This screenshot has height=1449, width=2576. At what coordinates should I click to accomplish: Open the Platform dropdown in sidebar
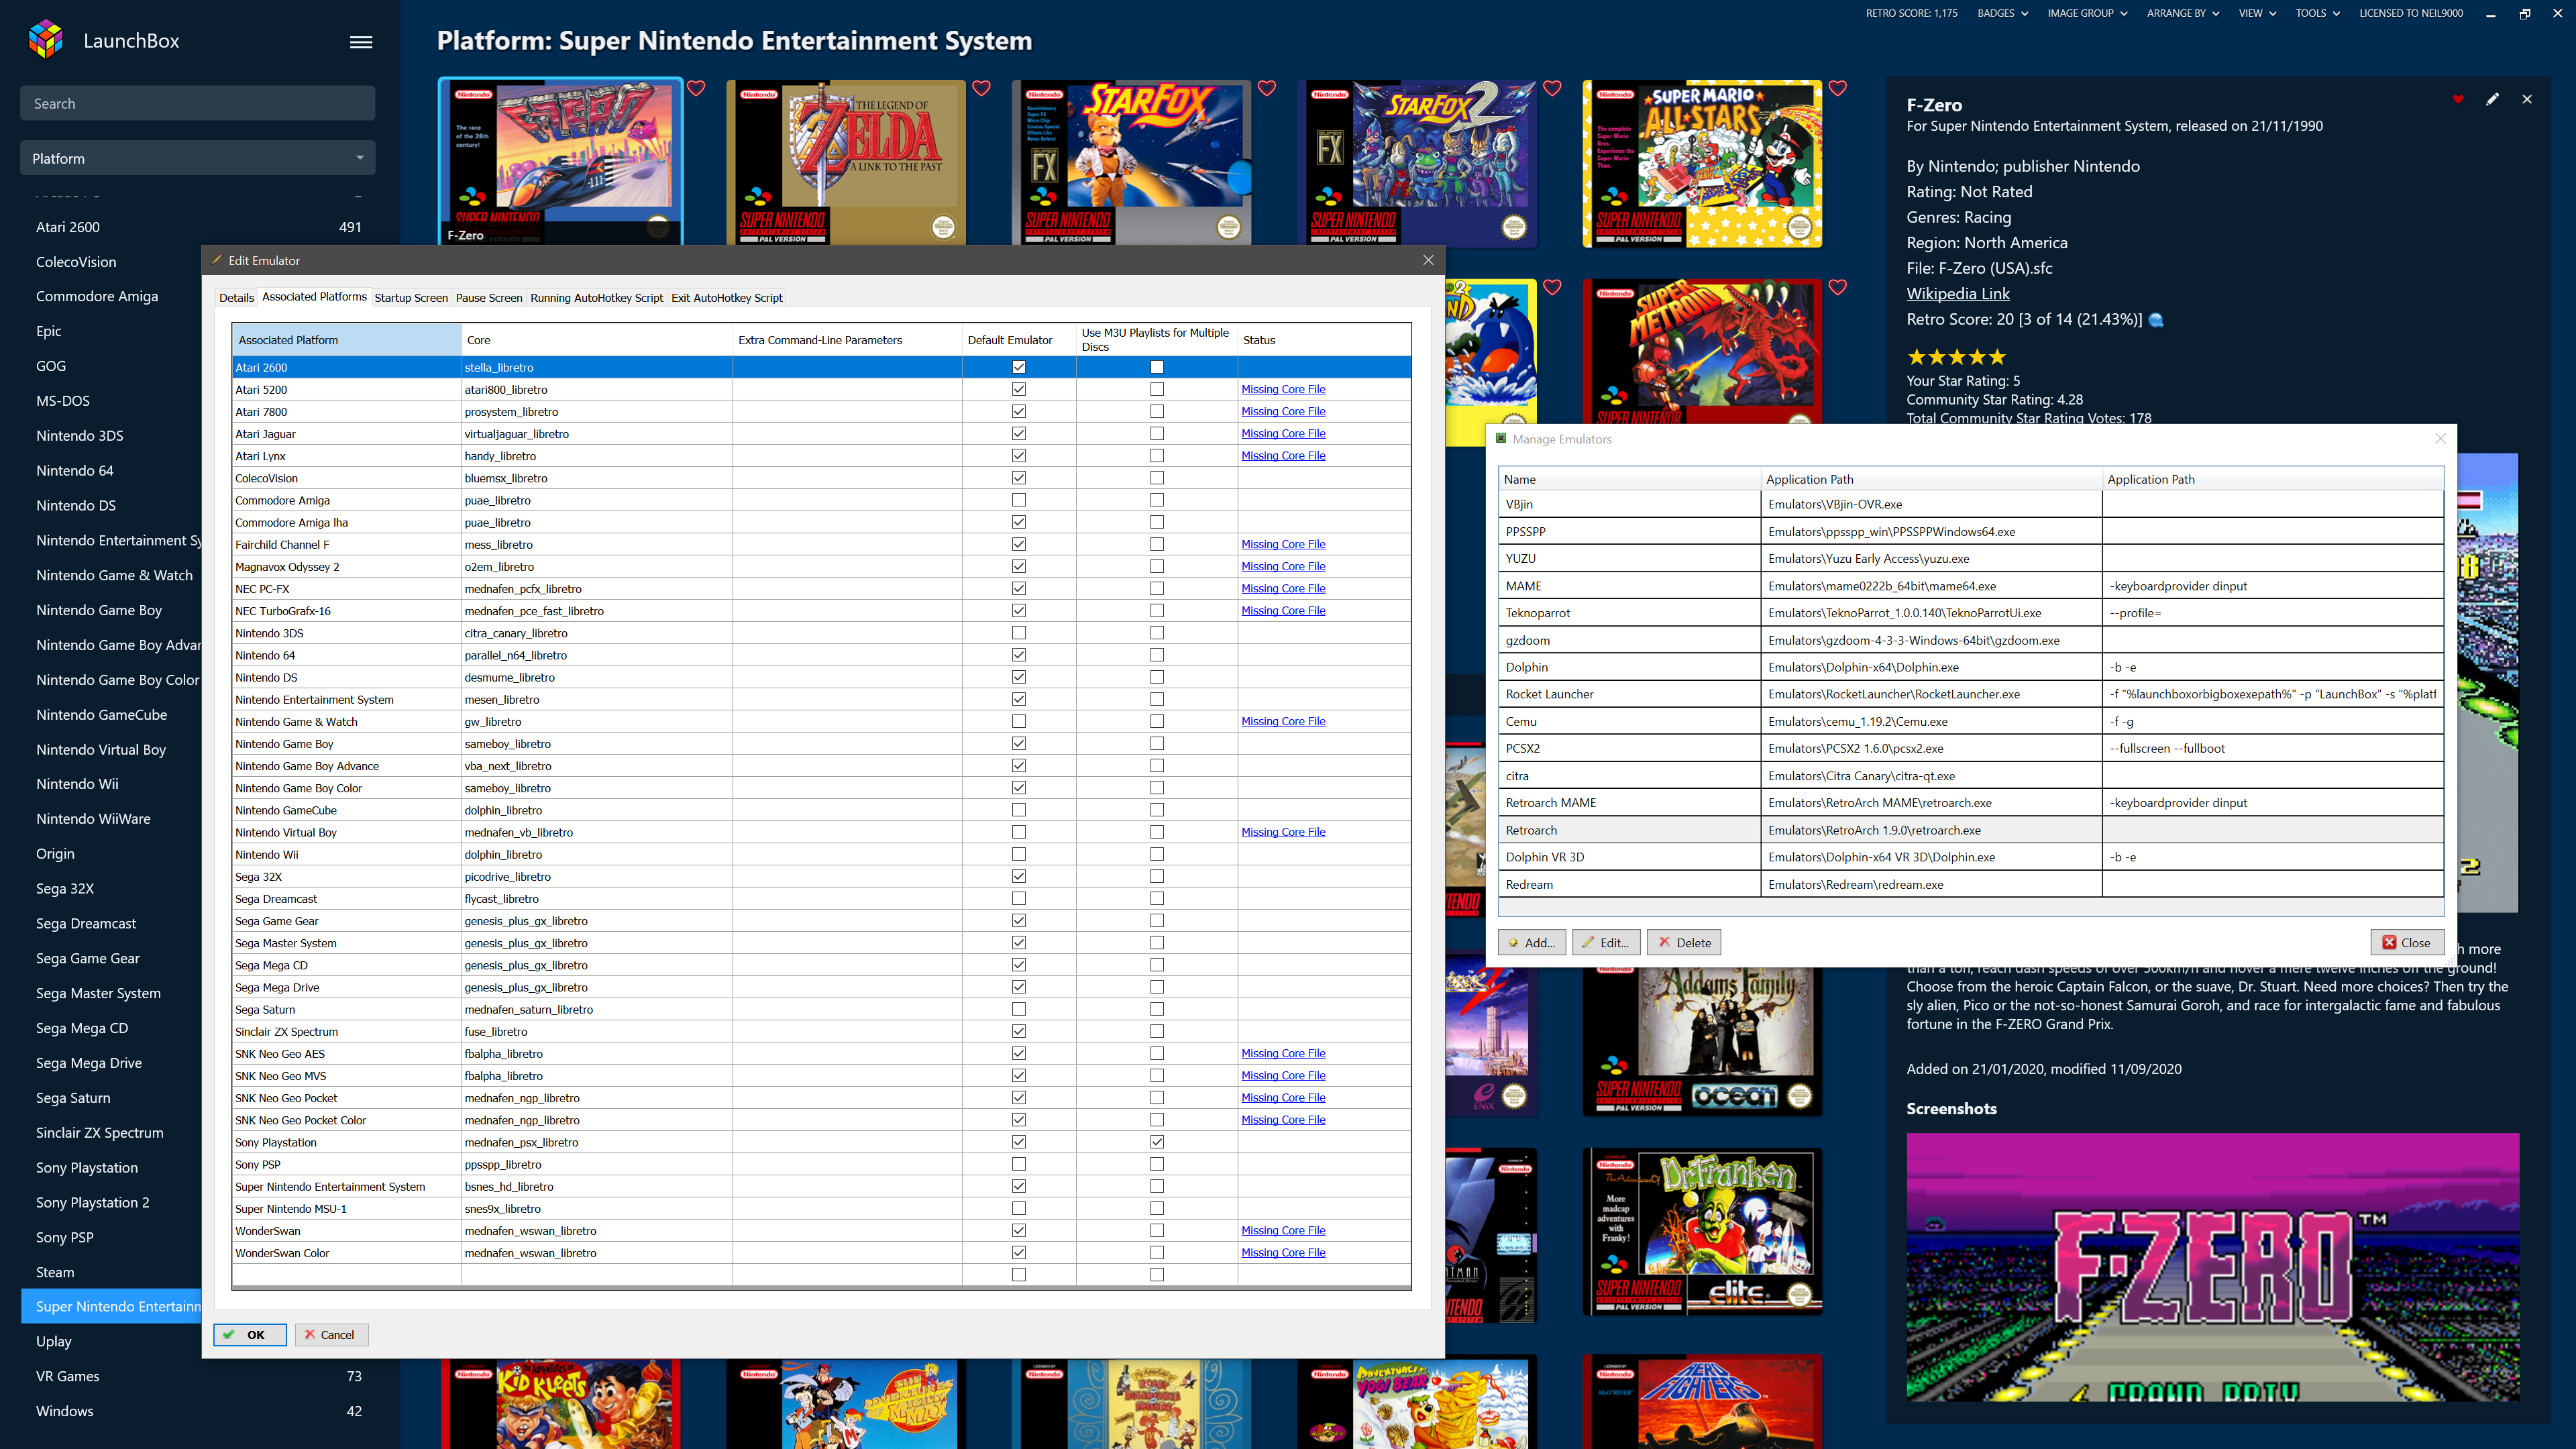197,158
